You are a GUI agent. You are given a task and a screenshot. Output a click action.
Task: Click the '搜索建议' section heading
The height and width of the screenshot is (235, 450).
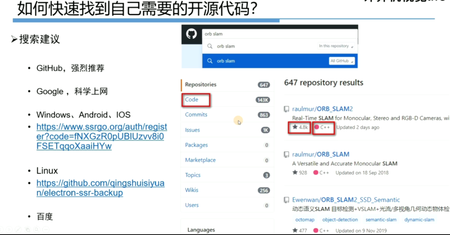tap(39, 39)
